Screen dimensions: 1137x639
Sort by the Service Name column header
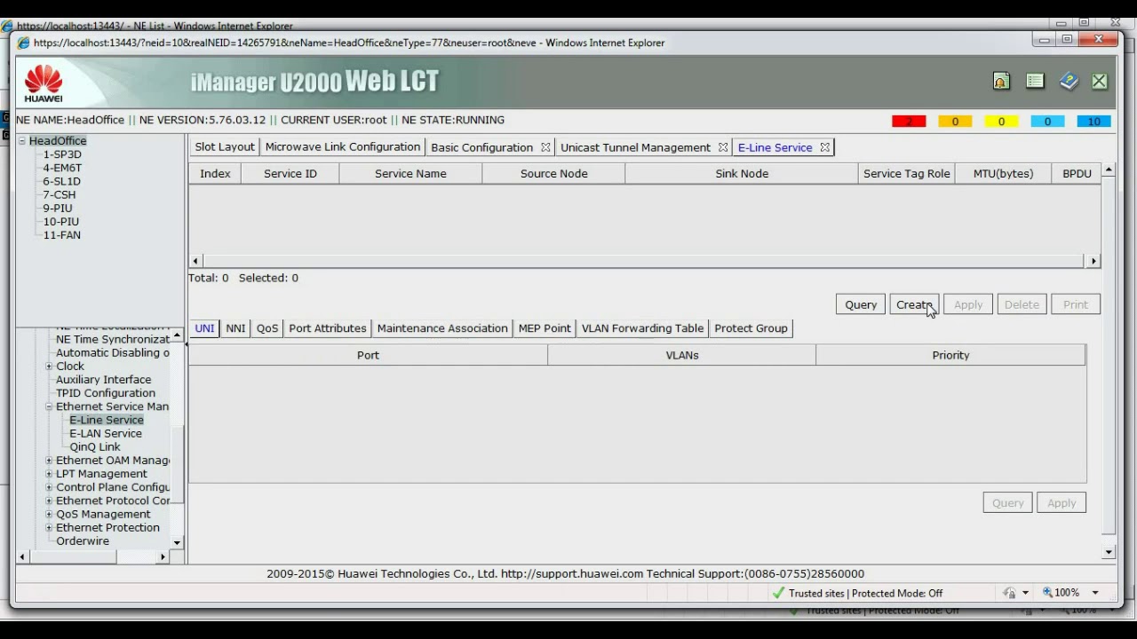pyautogui.click(x=410, y=174)
